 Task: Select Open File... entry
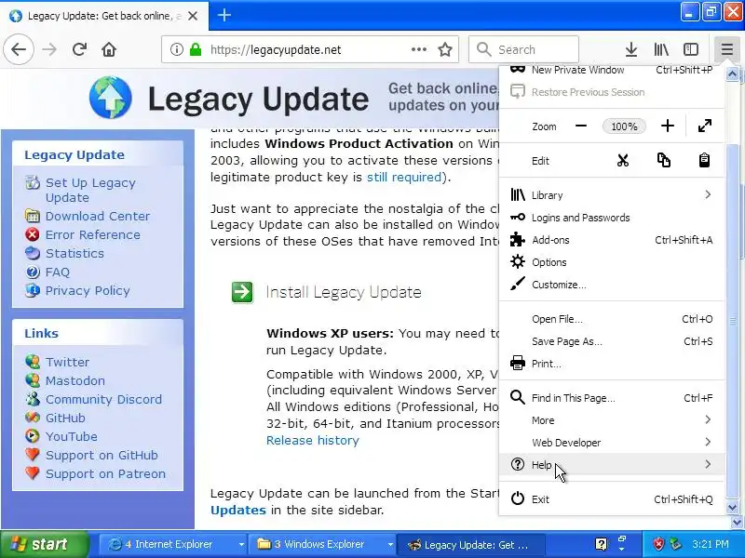coord(612,319)
